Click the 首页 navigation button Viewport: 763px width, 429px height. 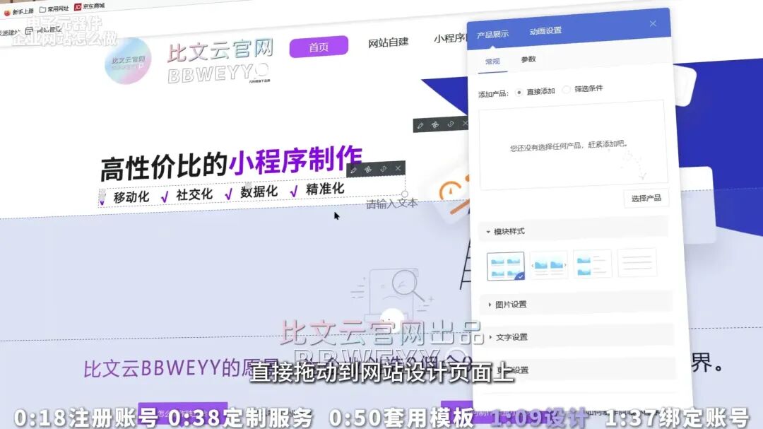[x=319, y=47]
